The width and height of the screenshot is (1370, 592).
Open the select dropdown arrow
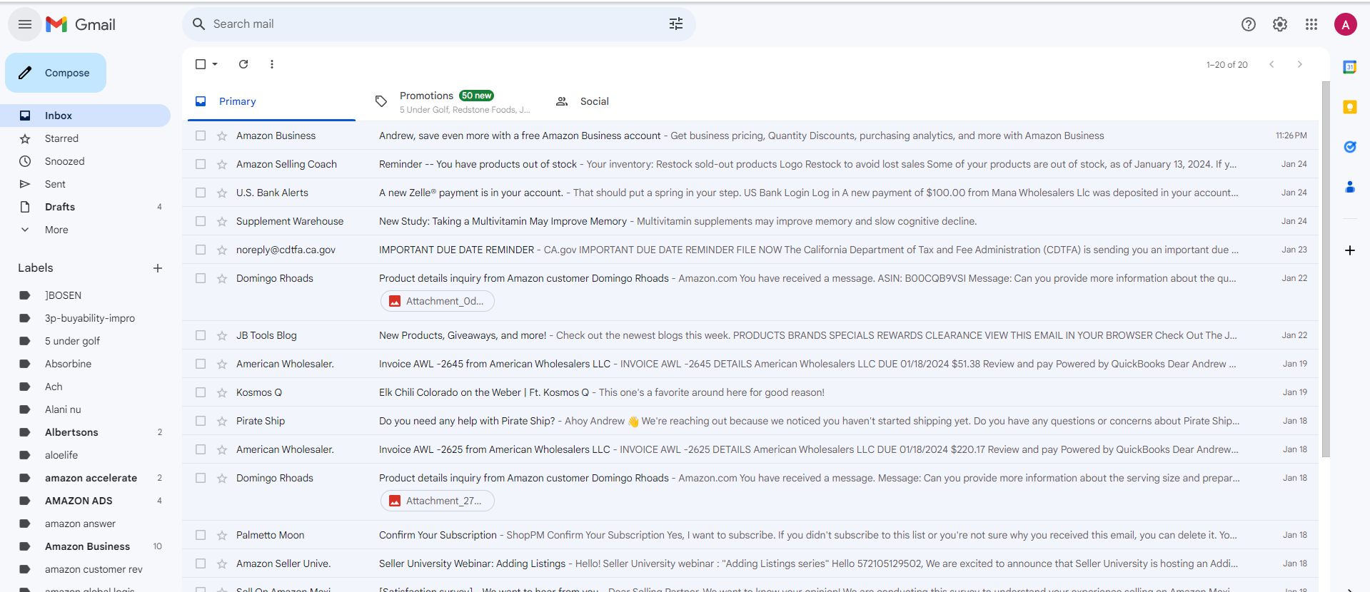point(215,64)
